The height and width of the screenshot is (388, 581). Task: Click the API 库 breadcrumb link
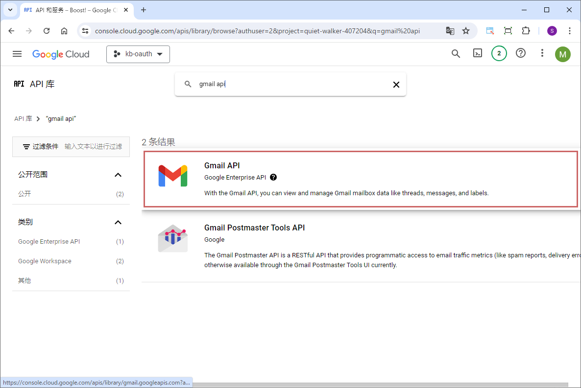point(23,119)
